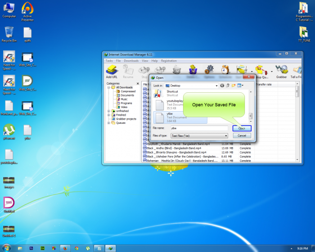315x252 pixels.
Task: Expand the Look in Desktop dropdown
Action: point(216,85)
